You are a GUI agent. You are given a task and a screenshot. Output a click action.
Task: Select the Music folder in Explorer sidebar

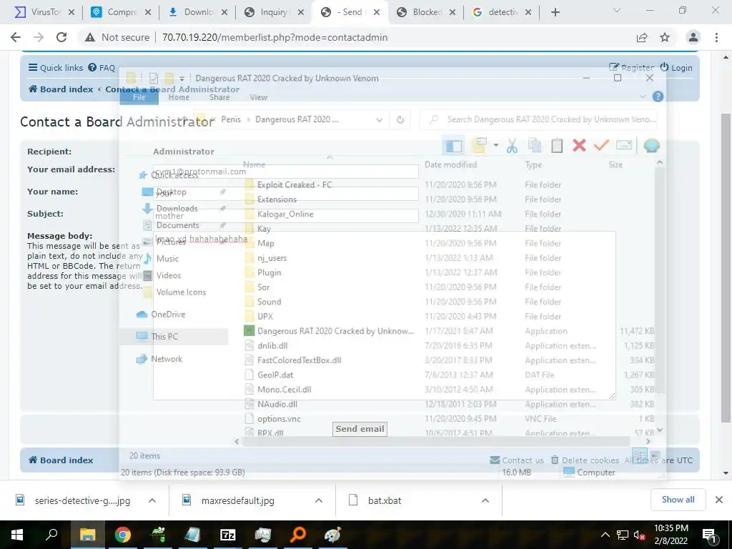(x=162, y=259)
